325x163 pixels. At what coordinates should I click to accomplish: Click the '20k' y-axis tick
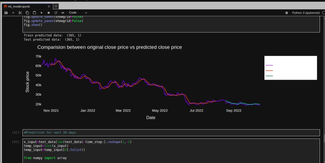coord(38,104)
